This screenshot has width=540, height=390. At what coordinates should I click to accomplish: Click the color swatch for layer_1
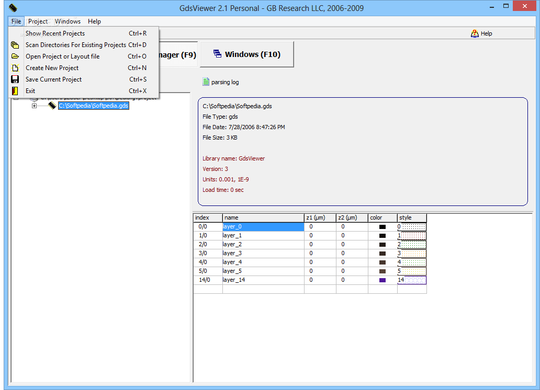tap(383, 236)
